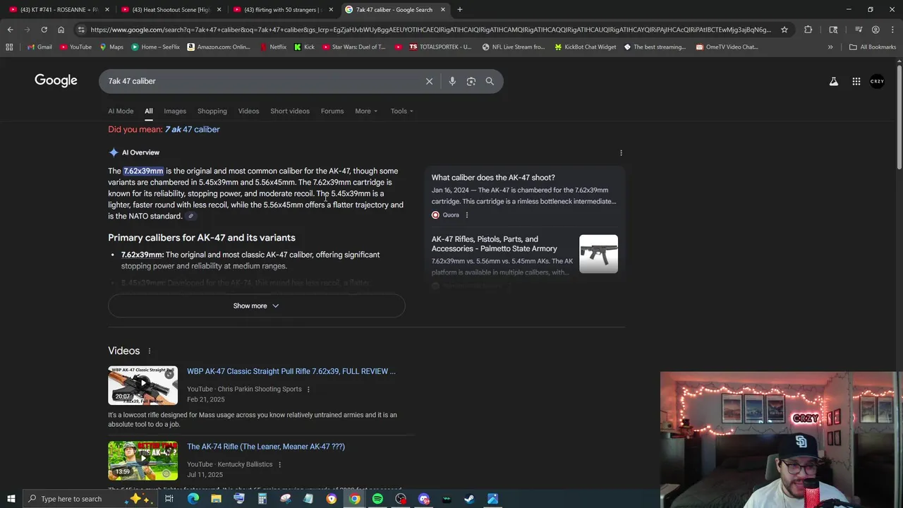
Task: Clear the search box with the X icon
Action: tap(429, 81)
